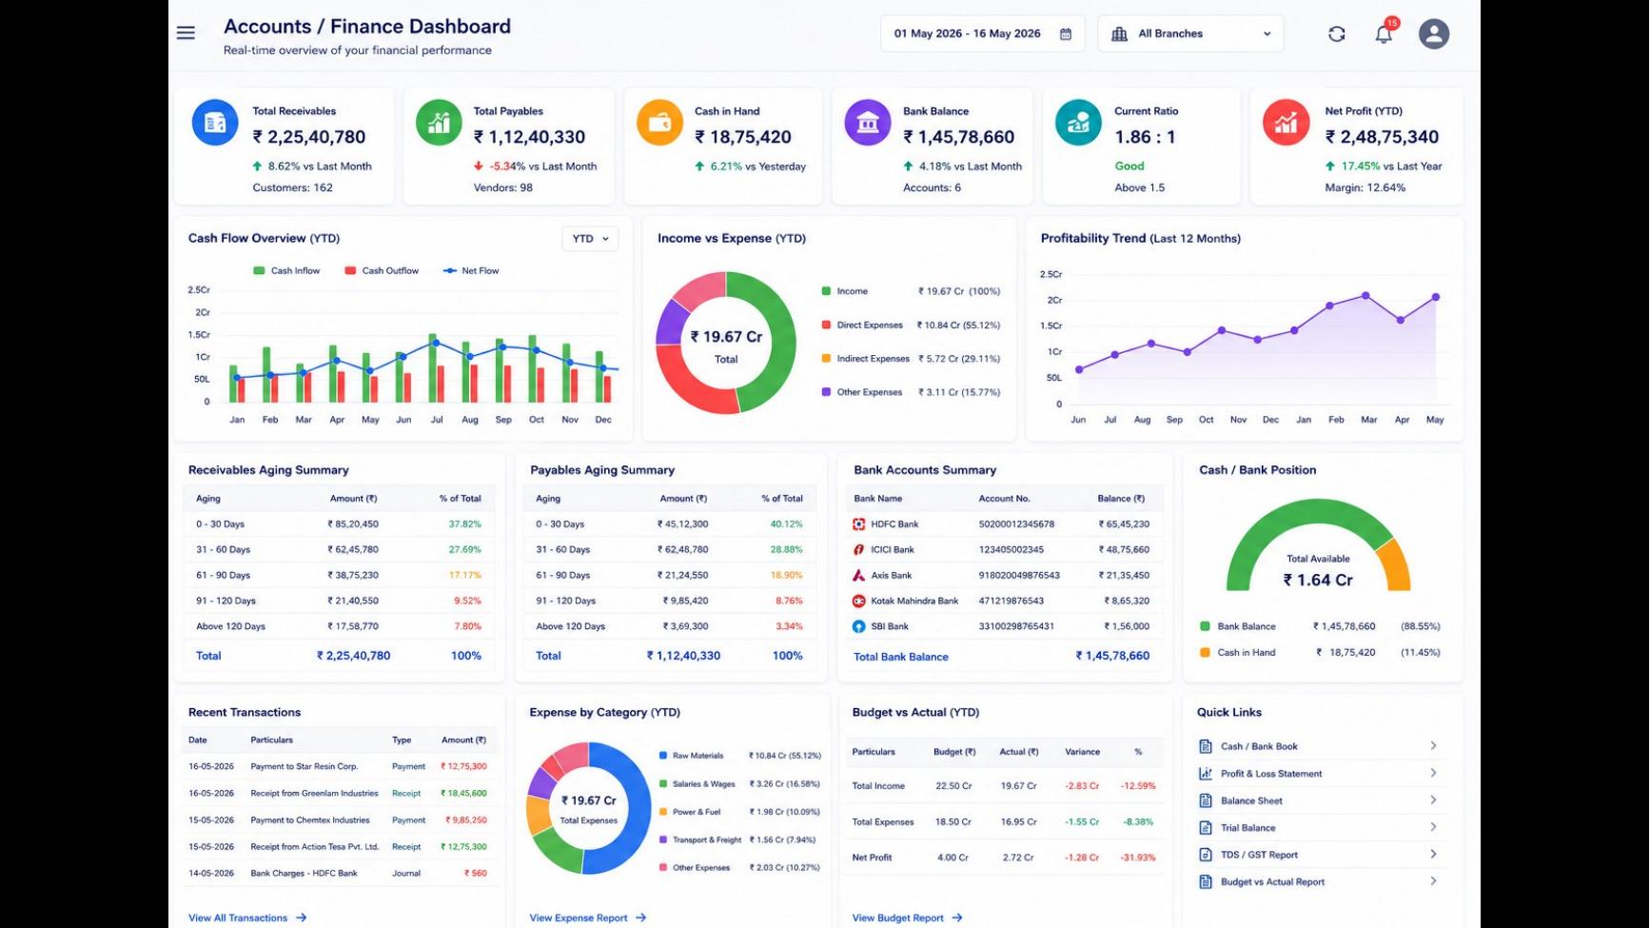Click the Total Receivables card icon

[x=215, y=123]
